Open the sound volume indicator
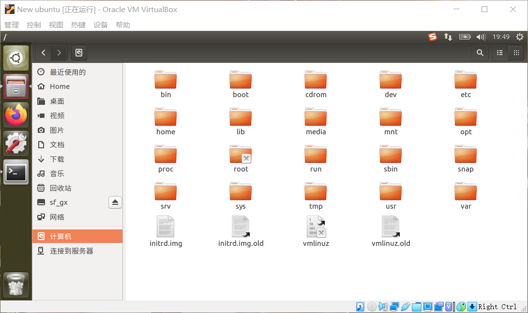Screen dimensions: 528x313 pos(481,37)
